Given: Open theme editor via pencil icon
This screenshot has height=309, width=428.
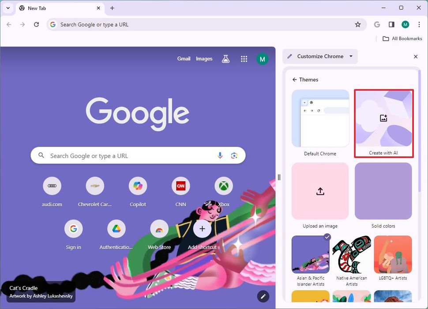Looking at the screenshot, I should tap(263, 297).
